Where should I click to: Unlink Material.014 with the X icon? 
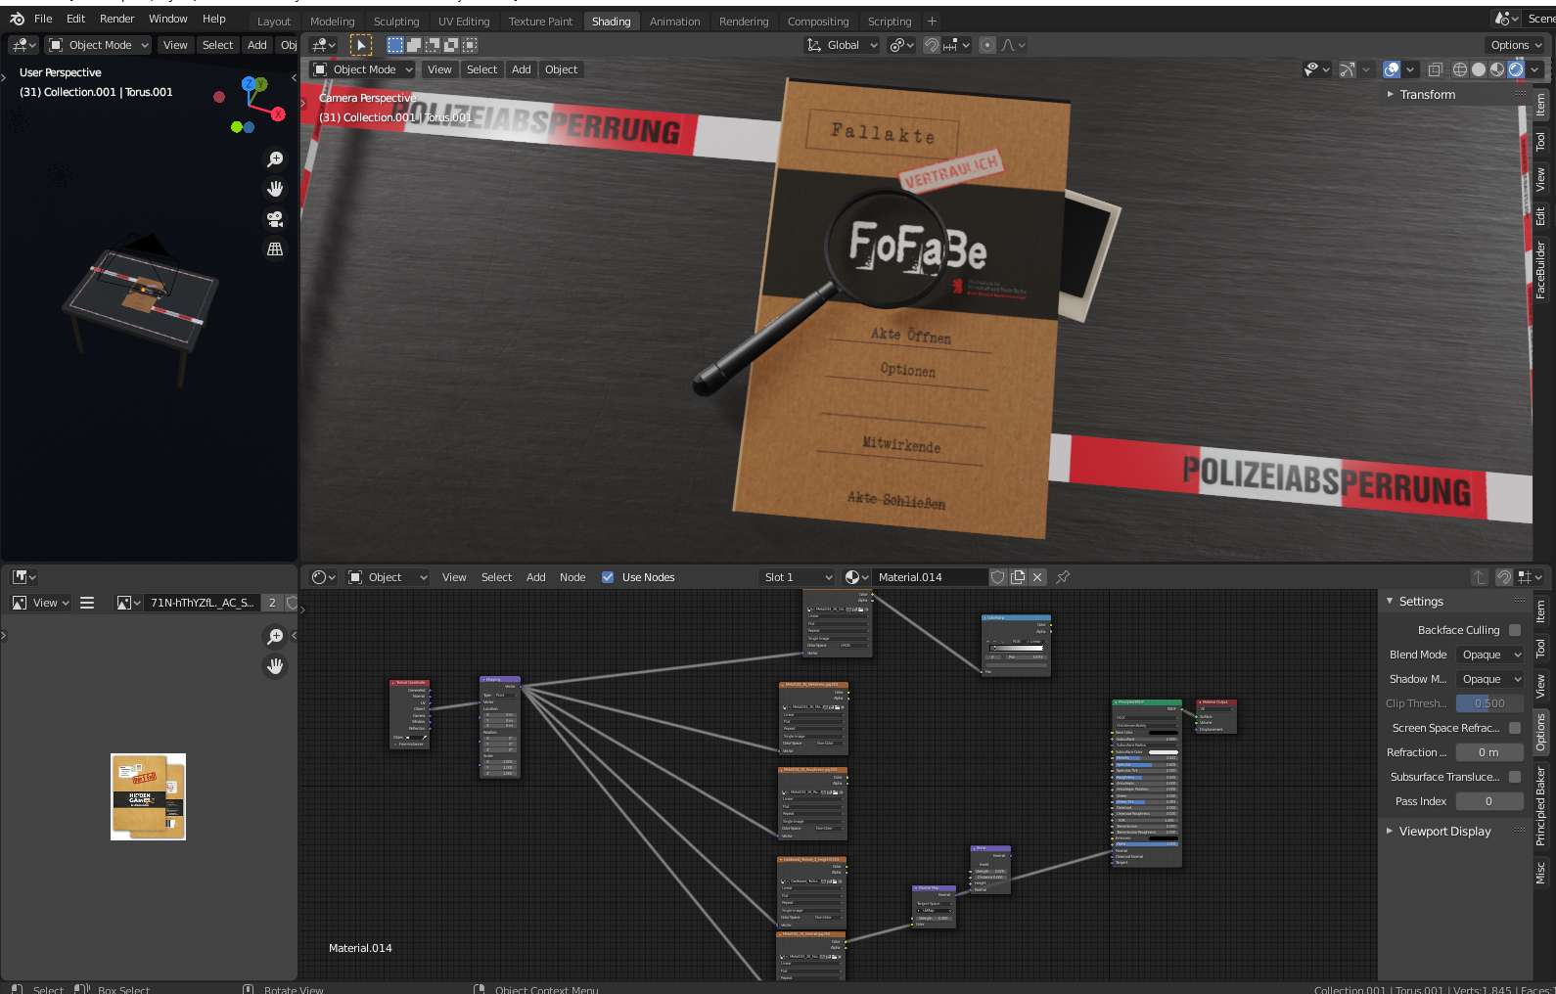(1038, 577)
